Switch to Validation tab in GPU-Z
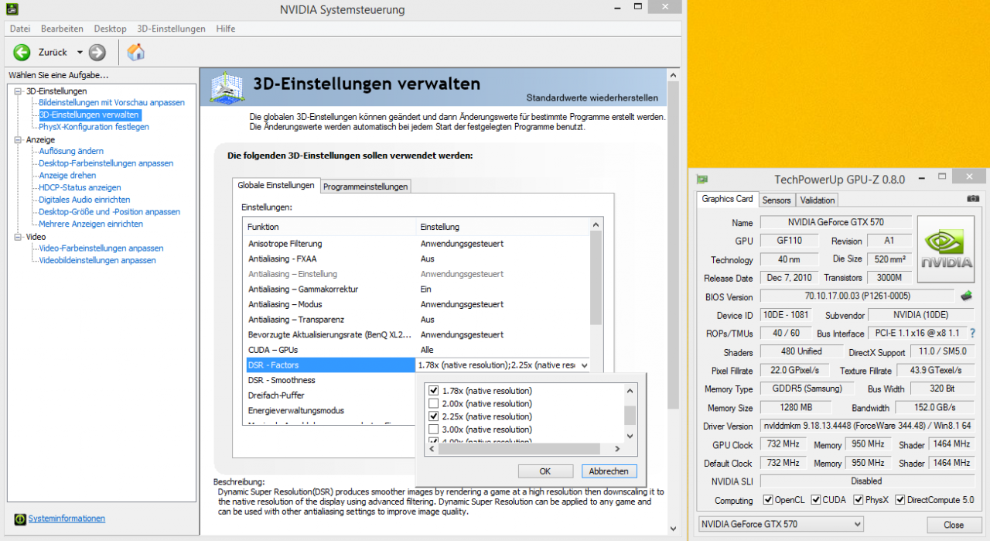The height and width of the screenshot is (541, 990). point(818,200)
